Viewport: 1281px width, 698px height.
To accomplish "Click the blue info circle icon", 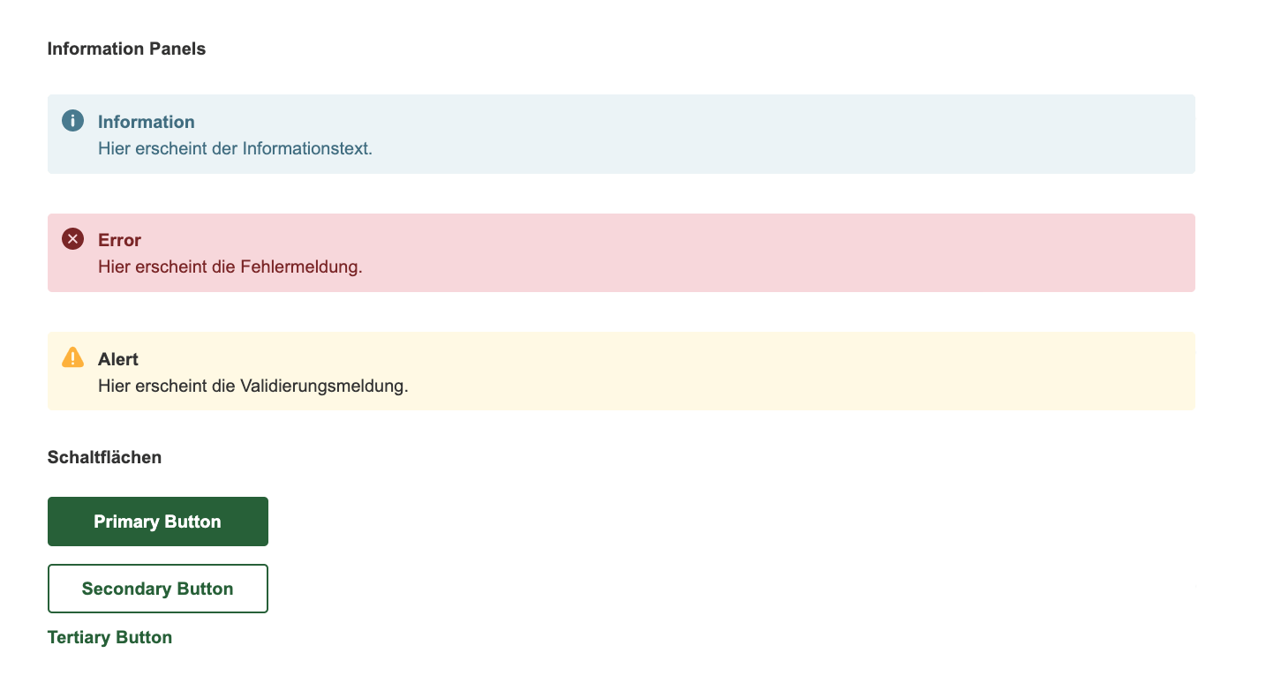I will pyautogui.click(x=72, y=121).
